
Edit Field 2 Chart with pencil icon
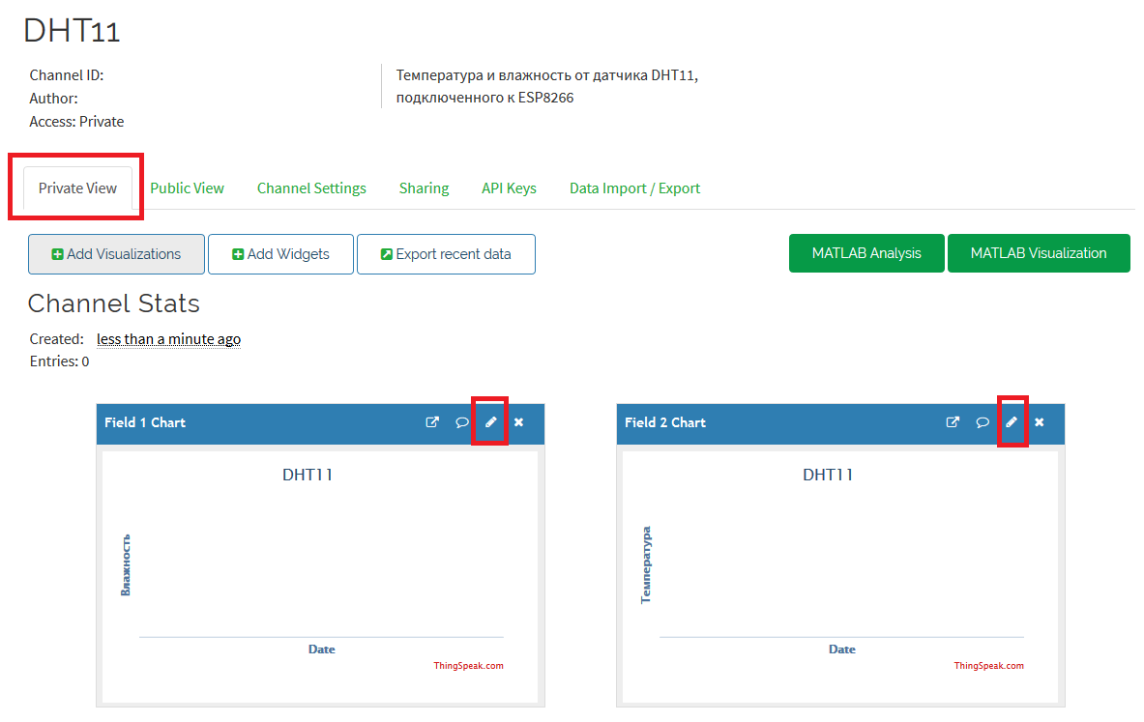point(1012,422)
